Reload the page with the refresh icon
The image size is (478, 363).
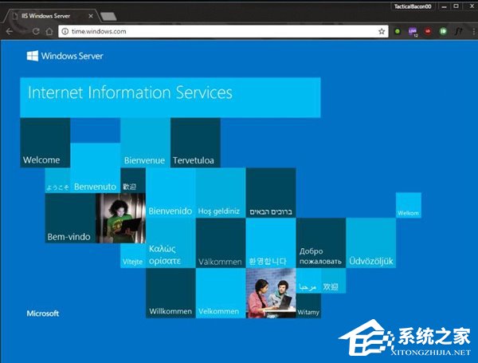tap(36, 31)
